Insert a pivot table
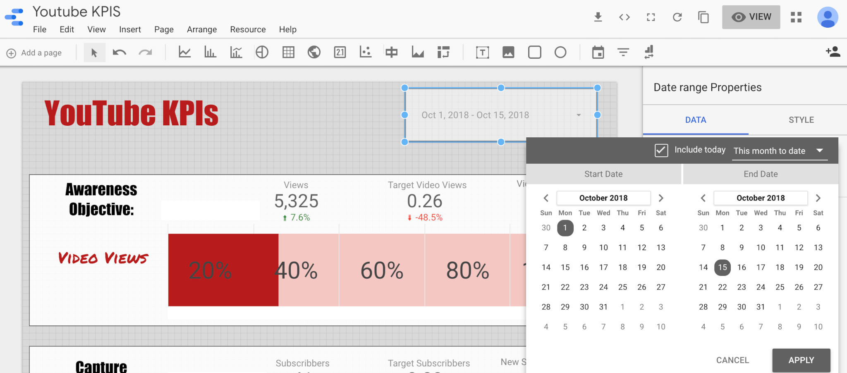This screenshot has height=373, width=847. pos(443,52)
